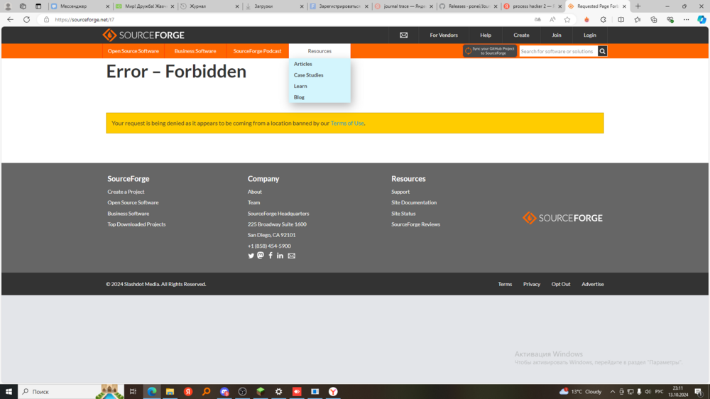The image size is (710, 399).
Task: Open File Explorer from taskbar
Action: click(170, 392)
